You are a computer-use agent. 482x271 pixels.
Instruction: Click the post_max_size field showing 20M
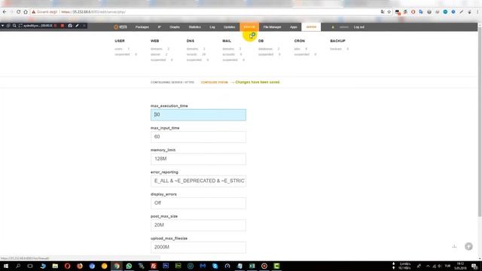(x=198, y=225)
